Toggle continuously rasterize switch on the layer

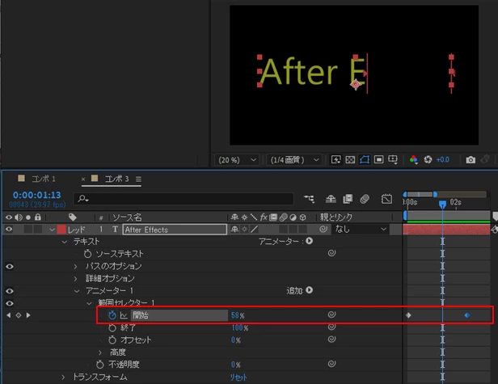click(244, 229)
